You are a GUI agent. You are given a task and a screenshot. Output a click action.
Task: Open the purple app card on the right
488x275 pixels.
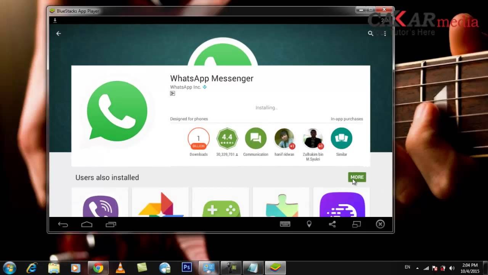pos(342,202)
